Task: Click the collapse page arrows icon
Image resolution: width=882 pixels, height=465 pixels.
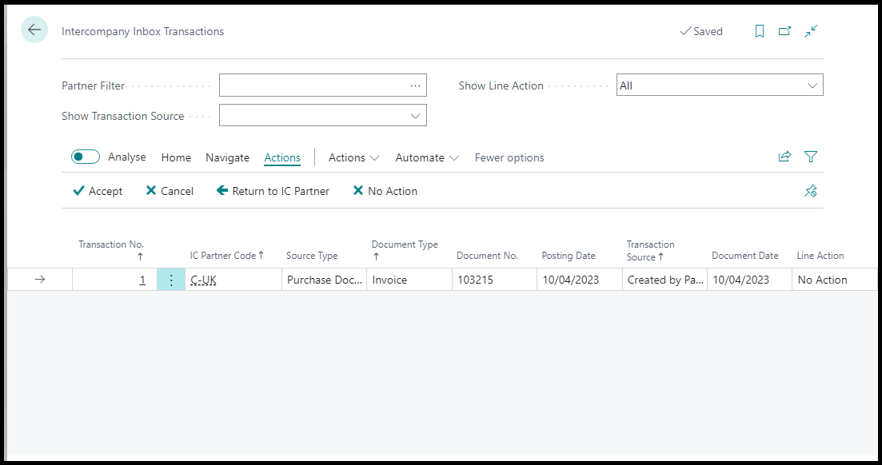Action: pos(811,31)
